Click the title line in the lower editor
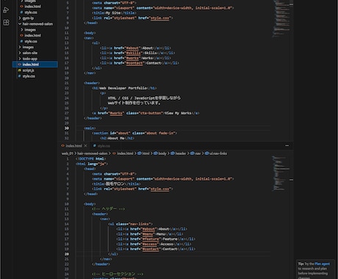 pos(116,184)
